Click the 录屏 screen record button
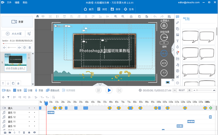 pos(17,22)
